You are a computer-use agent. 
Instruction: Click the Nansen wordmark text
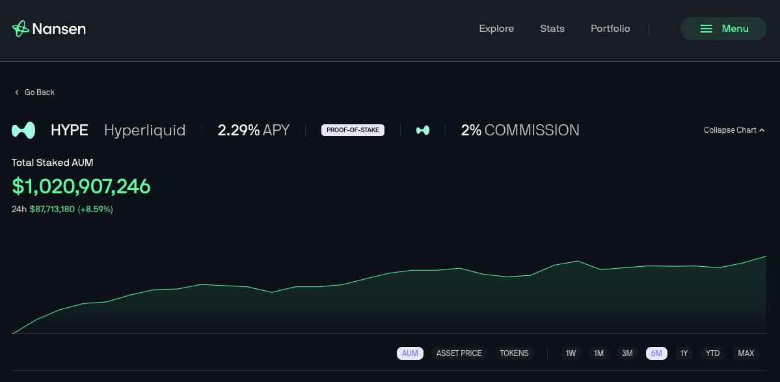point(59,29)
